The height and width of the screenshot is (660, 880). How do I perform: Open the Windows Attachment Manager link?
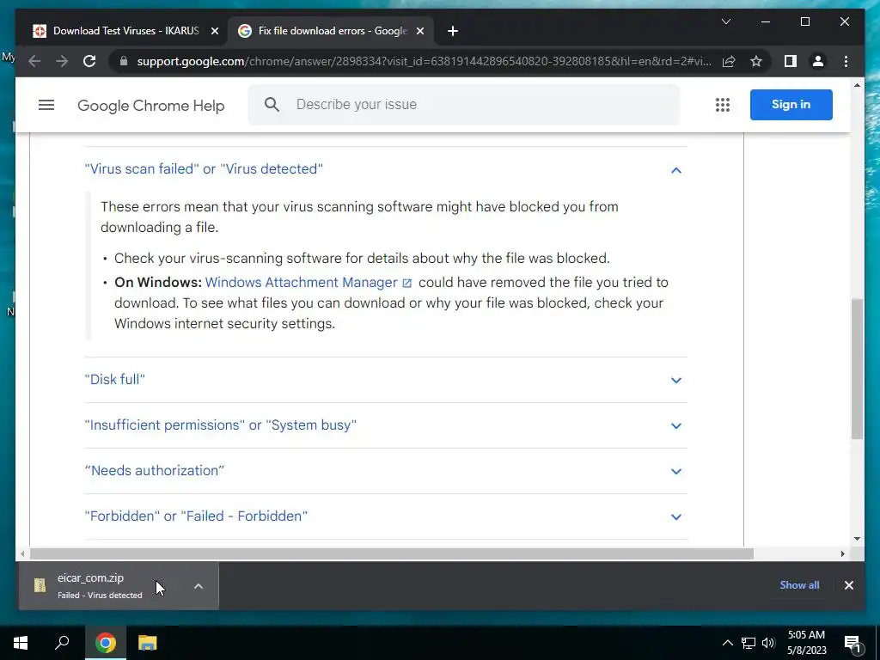301,282
